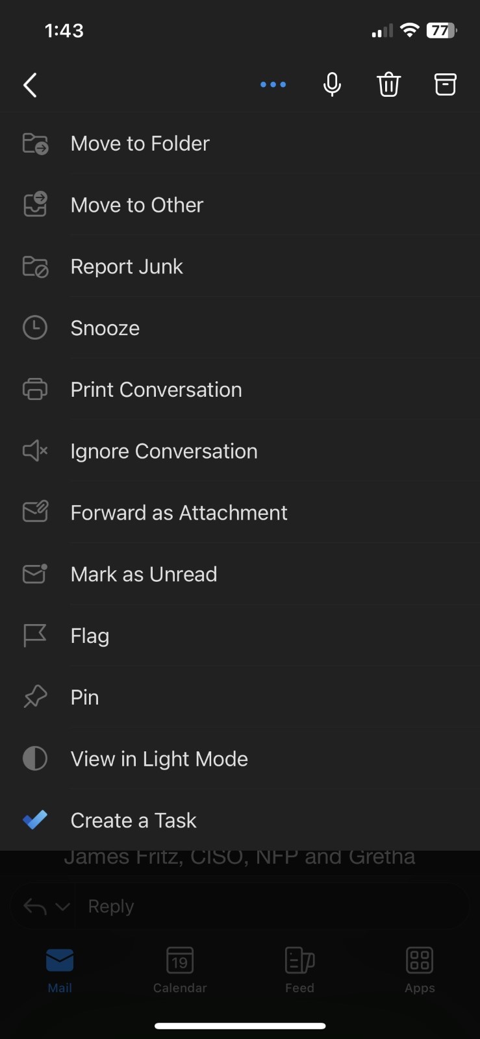The image size is (480, 1039).
Task: Choose Ignore Conversation
Action: [164, 451]
